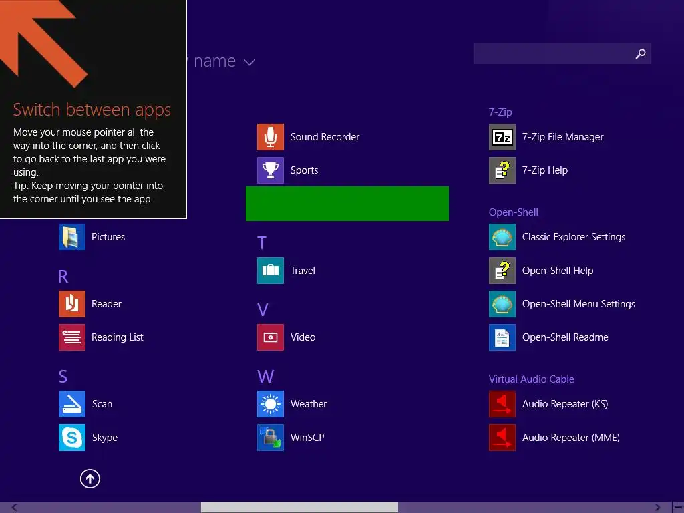The width and height of the screenshot is (684, 513).
Task: Click the horizontal scrollbar thumb
Action: pos(299,508)
